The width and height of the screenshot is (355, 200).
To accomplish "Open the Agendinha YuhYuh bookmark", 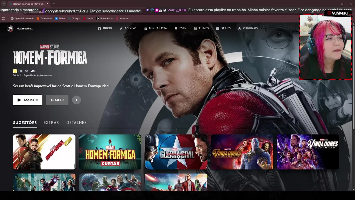I will pos(22,19).
